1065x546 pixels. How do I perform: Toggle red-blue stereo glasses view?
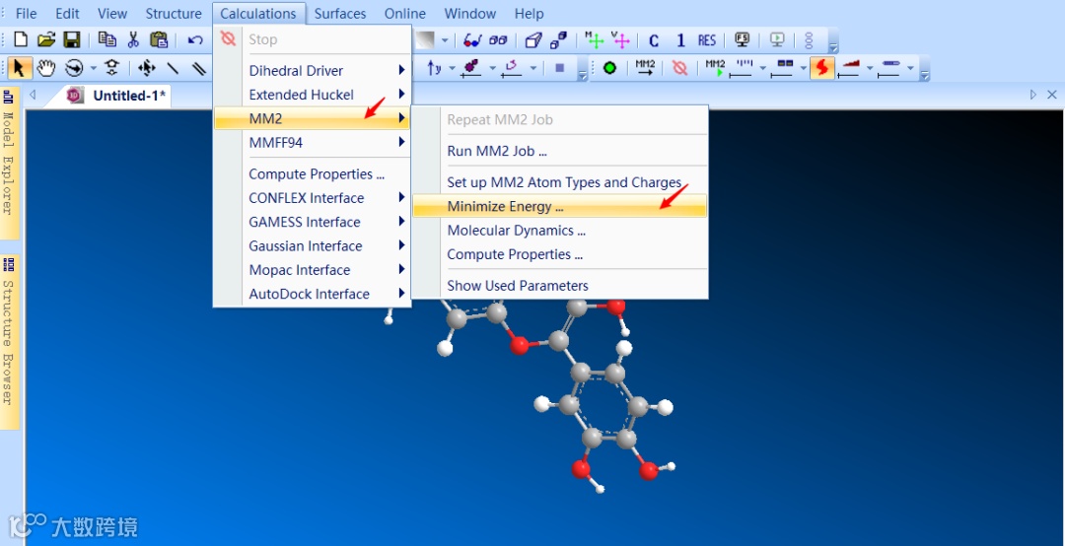coord(472,40)
